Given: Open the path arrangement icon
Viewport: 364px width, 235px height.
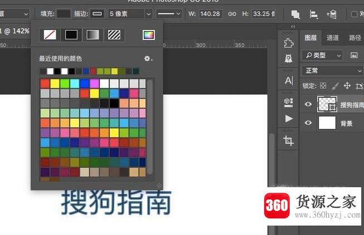Looking at the screenshot, I should pos(332,14).
